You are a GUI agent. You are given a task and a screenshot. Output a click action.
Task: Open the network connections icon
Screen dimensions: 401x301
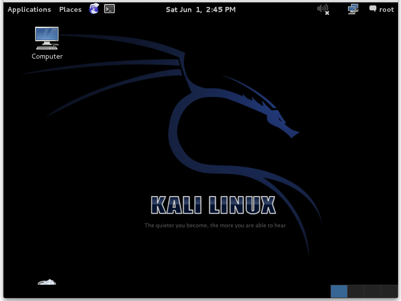click(x=353, y=9)
